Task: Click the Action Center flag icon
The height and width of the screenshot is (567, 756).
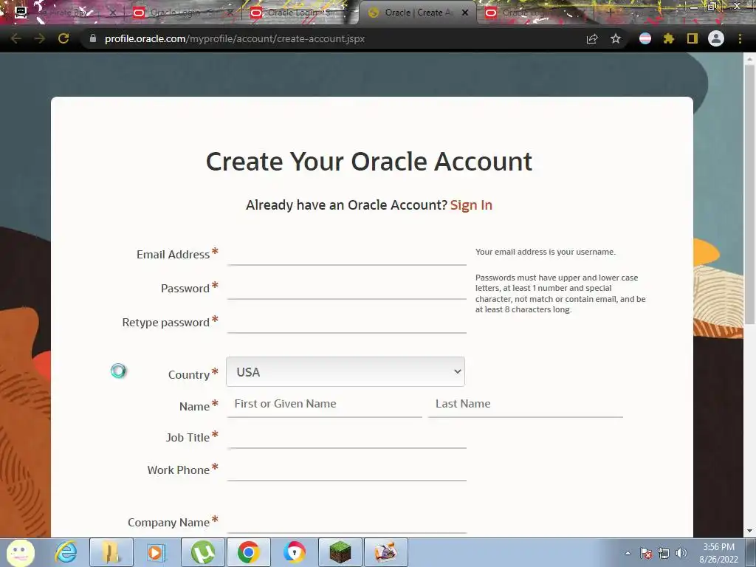Action: [646, 553]
